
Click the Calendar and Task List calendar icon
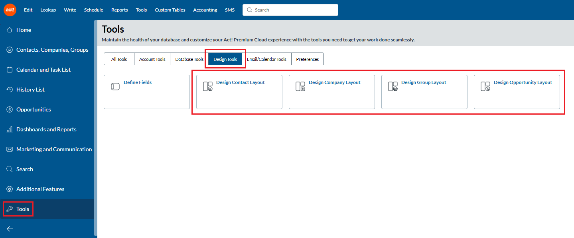(x=10, y=70)
